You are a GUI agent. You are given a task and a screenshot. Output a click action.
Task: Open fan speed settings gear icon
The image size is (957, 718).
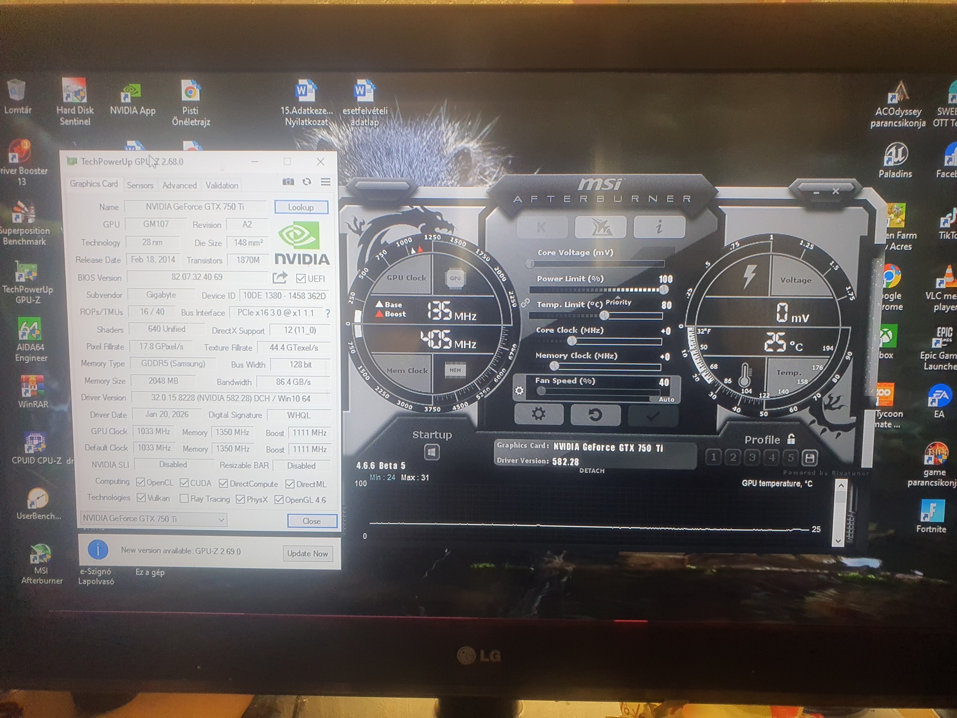point(519,390)
